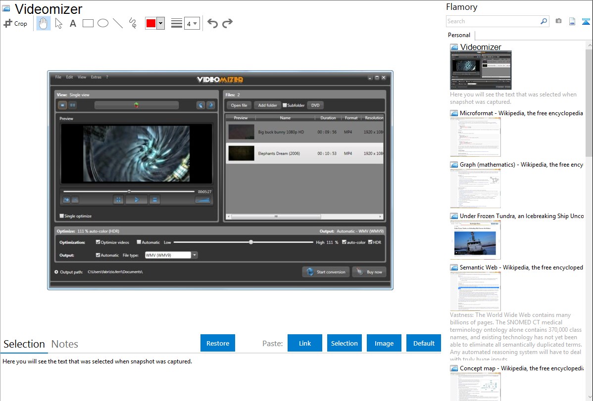Activate the hand pan tool
593x401 pixels.
pos(44,23)
